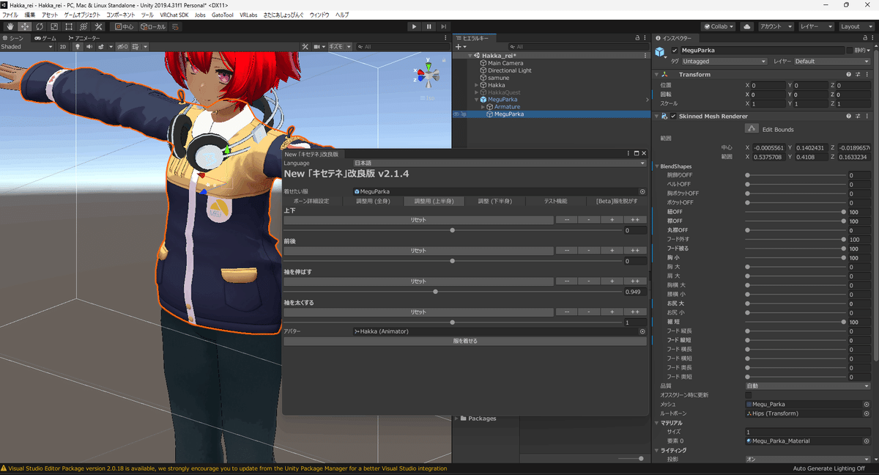This screenshot has height=475, width=879.
Task: Open the cloud services icon
Action: coord(746,26)
